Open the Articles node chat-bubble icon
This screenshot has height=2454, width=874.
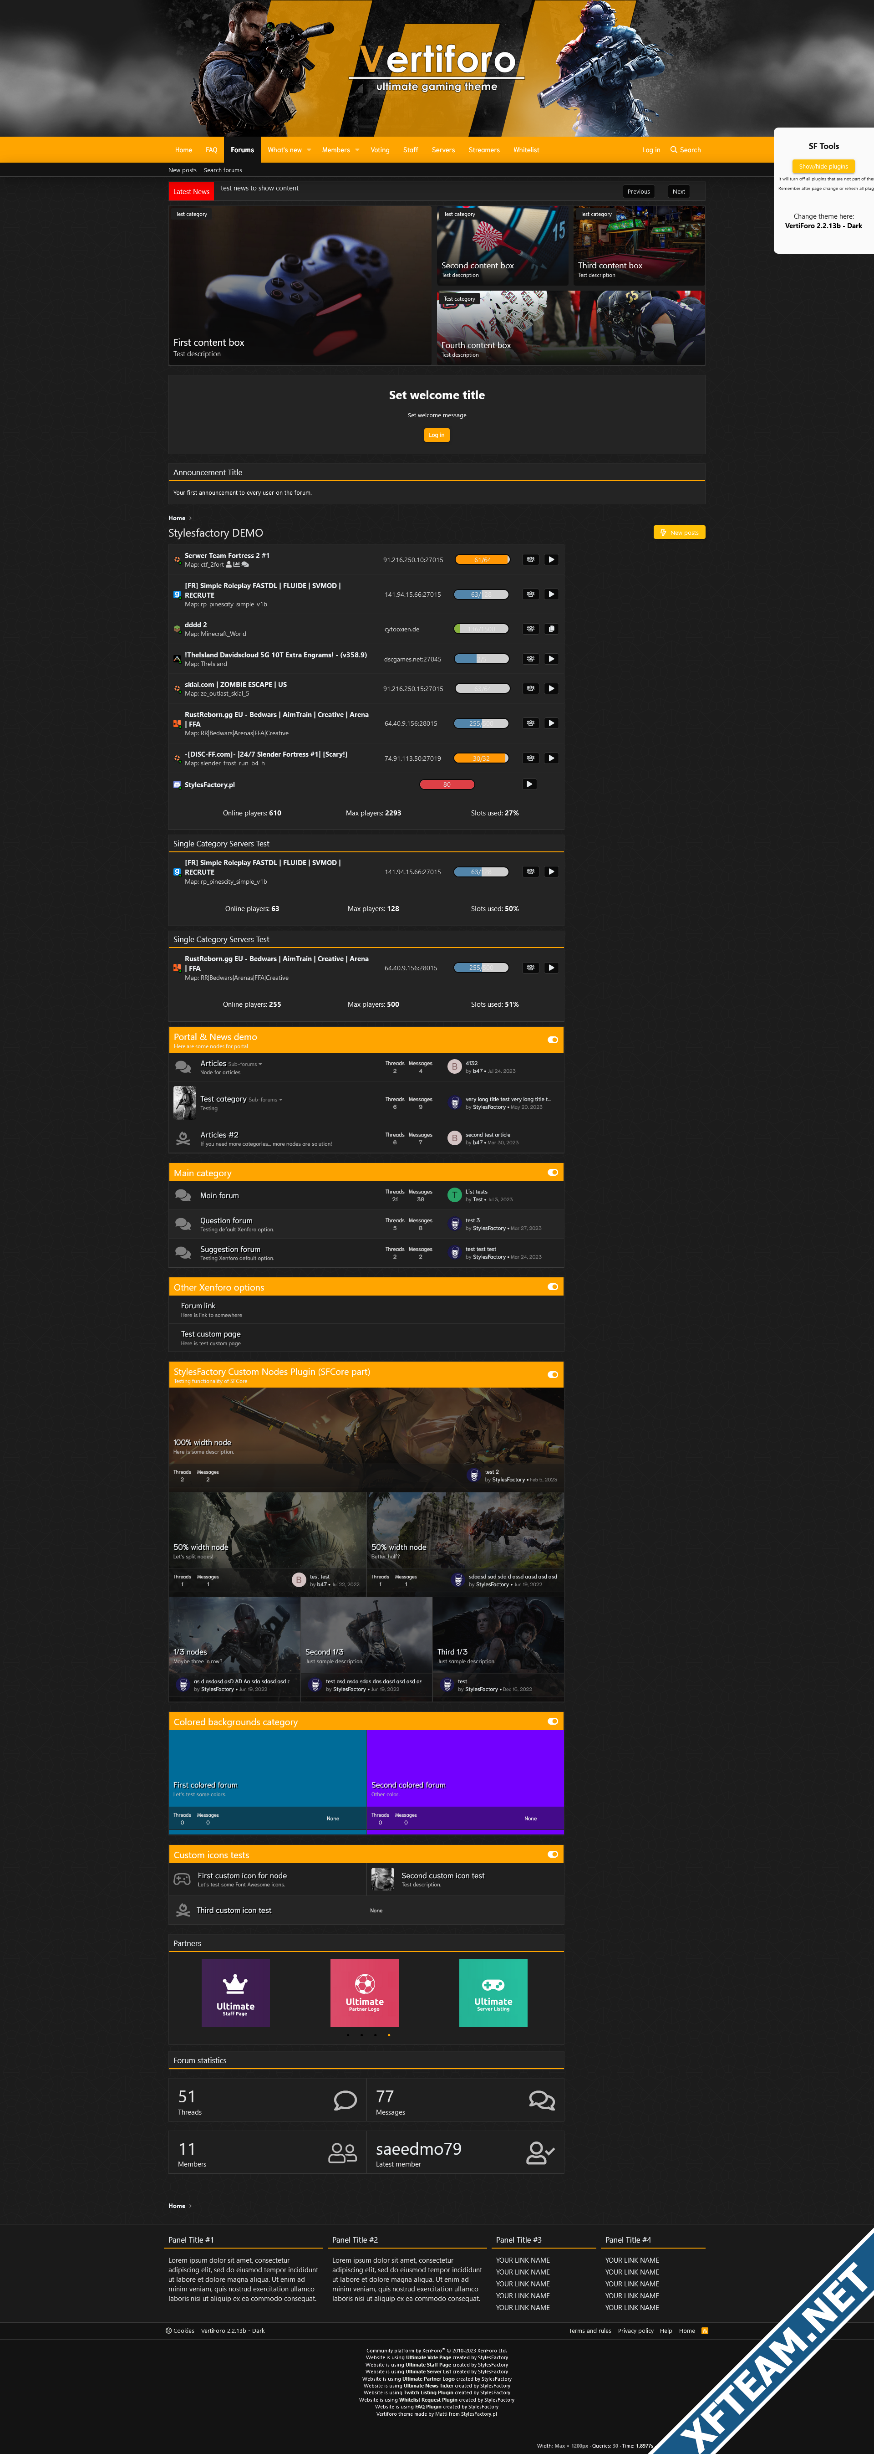coord(183,1067)
